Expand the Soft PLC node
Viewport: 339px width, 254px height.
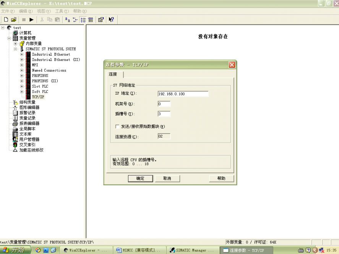tap(22, 92)
